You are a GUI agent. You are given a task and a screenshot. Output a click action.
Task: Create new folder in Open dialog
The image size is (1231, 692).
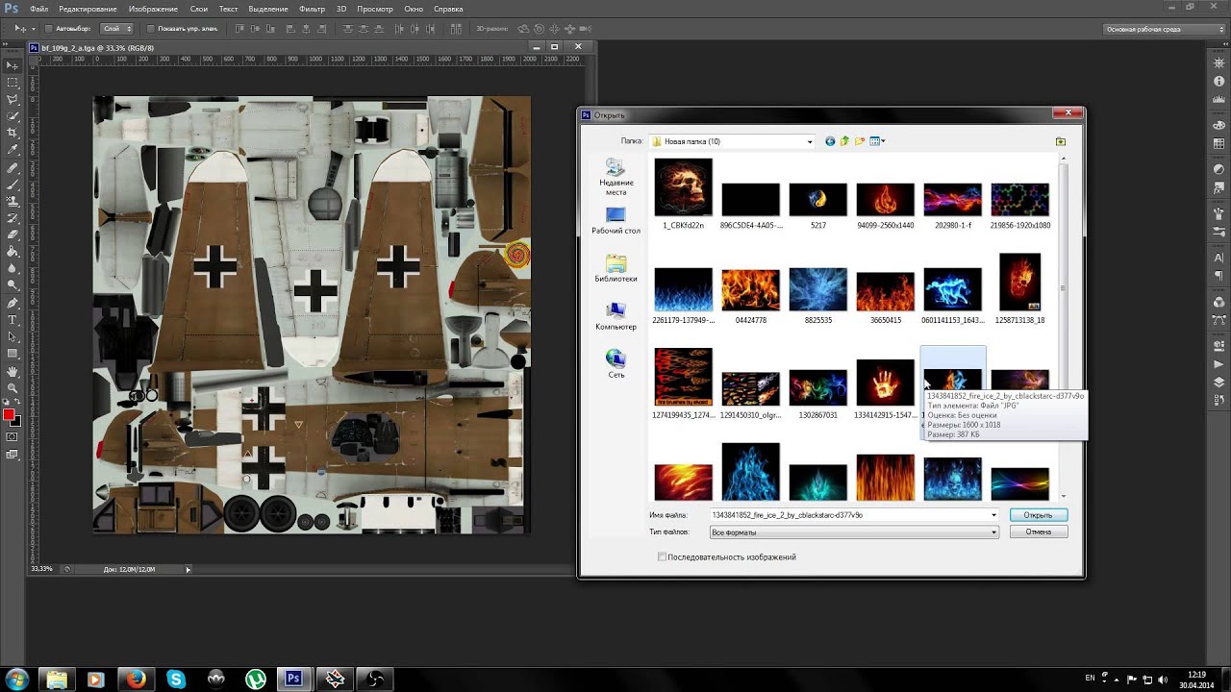860,141
